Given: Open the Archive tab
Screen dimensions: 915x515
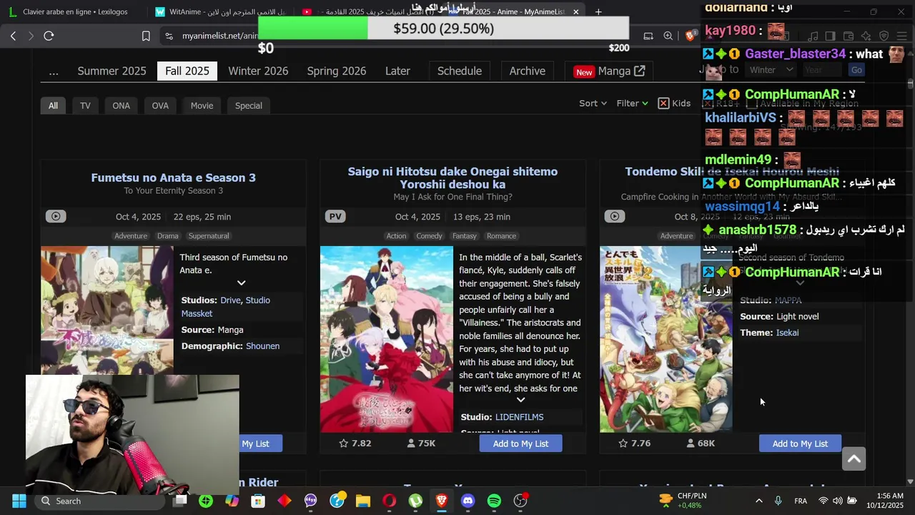Looking at the screenshot, I should pos(528,71).
